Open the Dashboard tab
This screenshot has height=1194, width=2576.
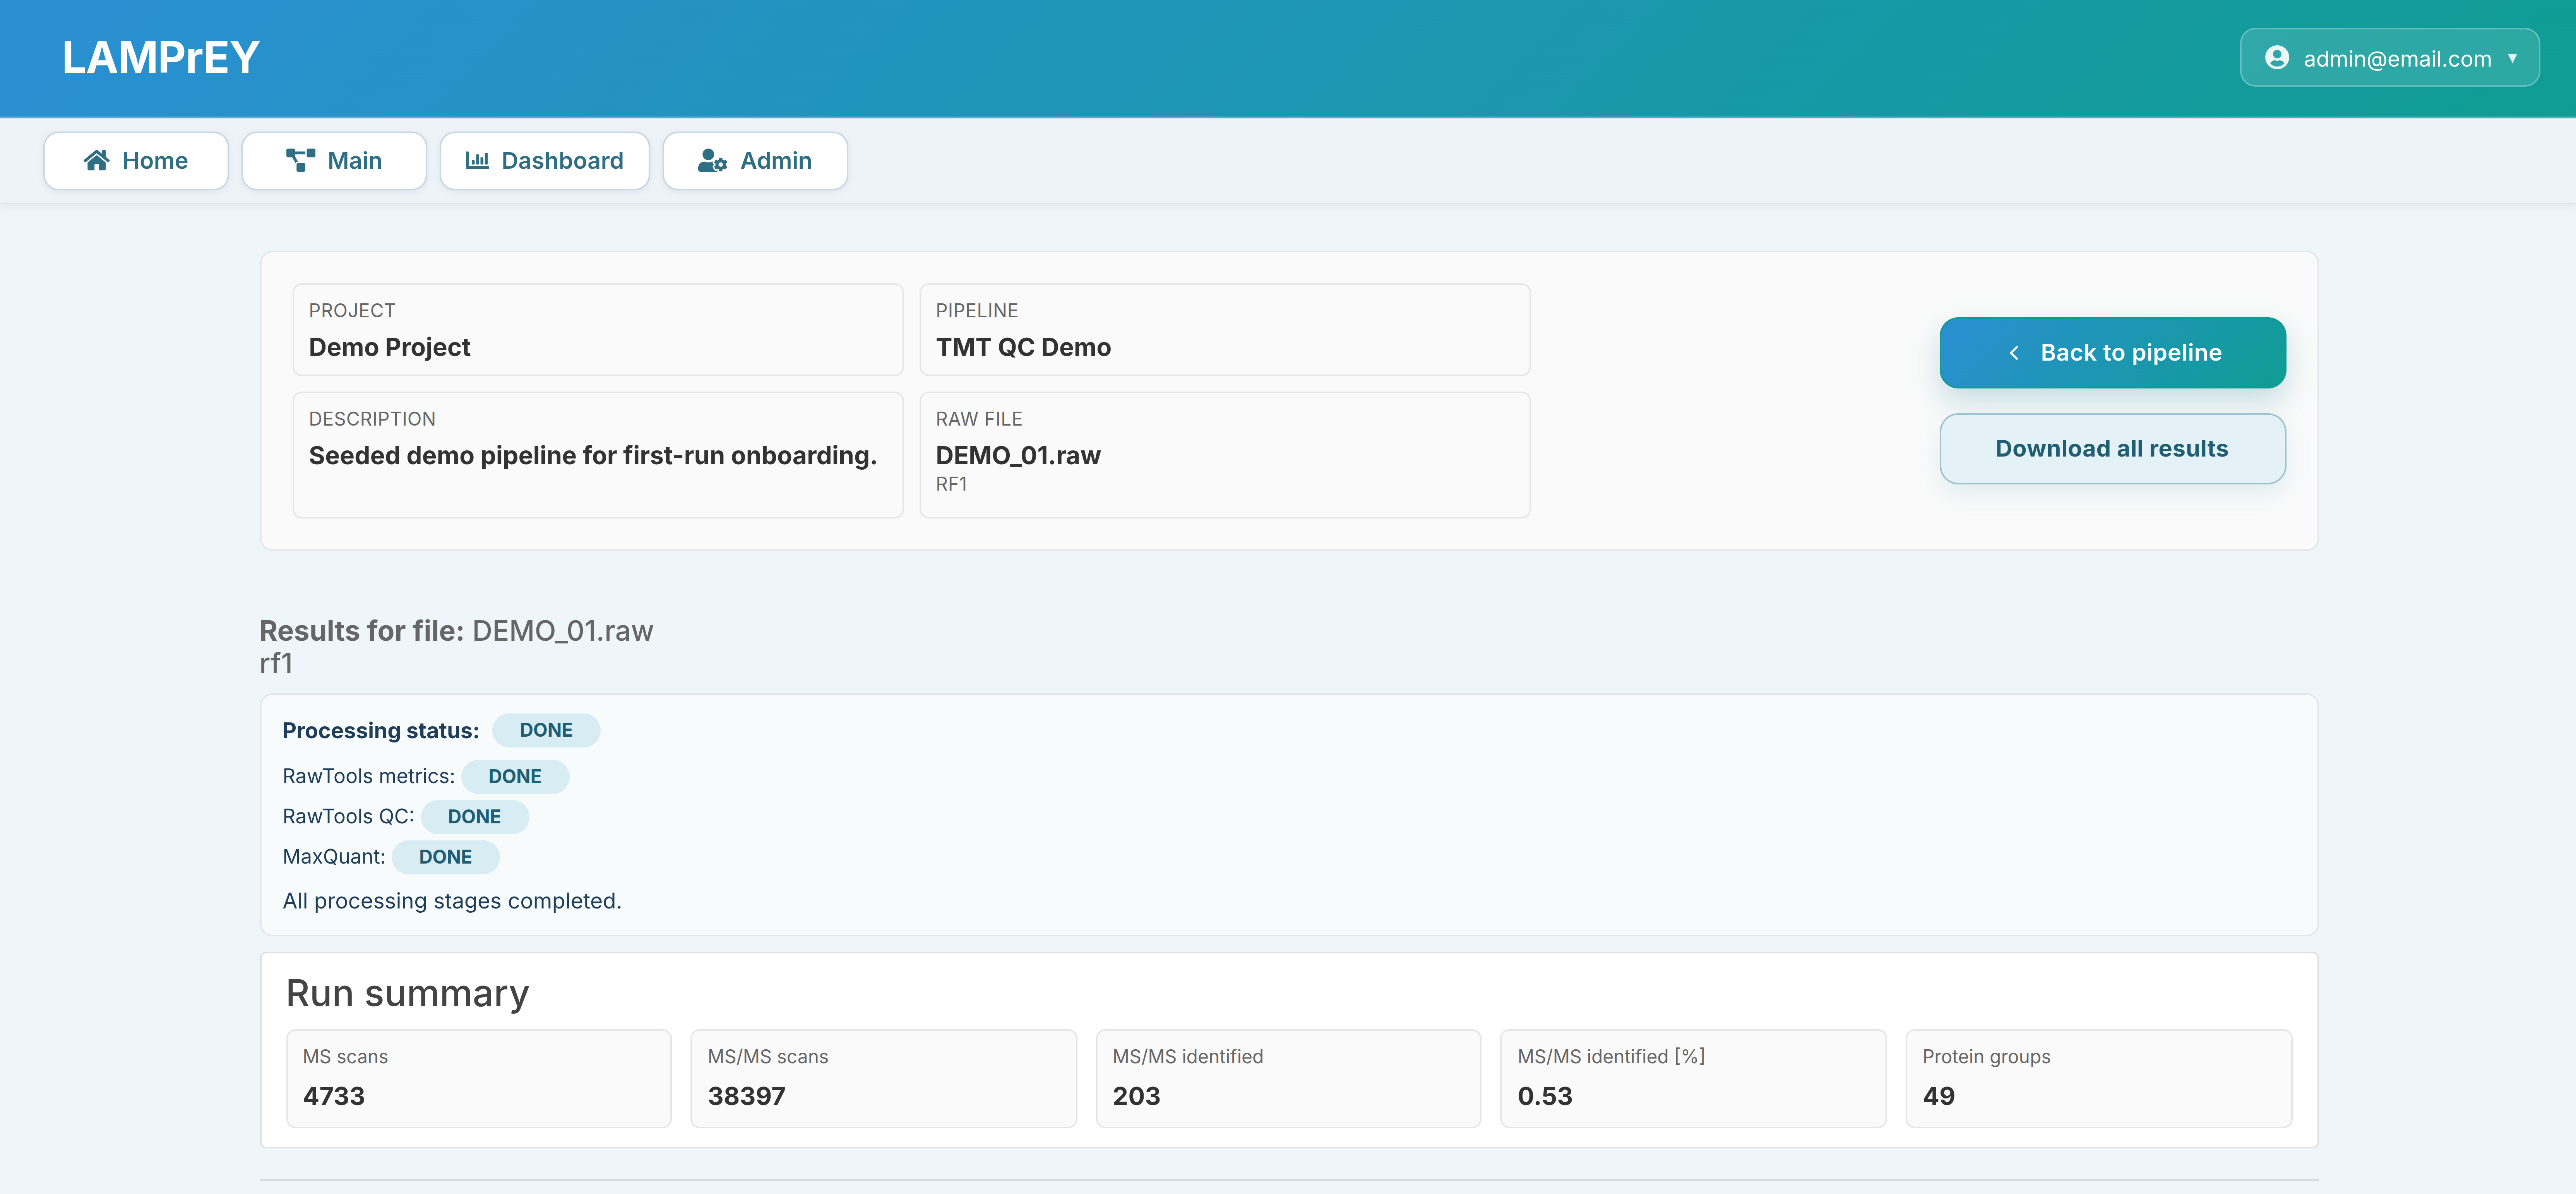click(545, 160)
